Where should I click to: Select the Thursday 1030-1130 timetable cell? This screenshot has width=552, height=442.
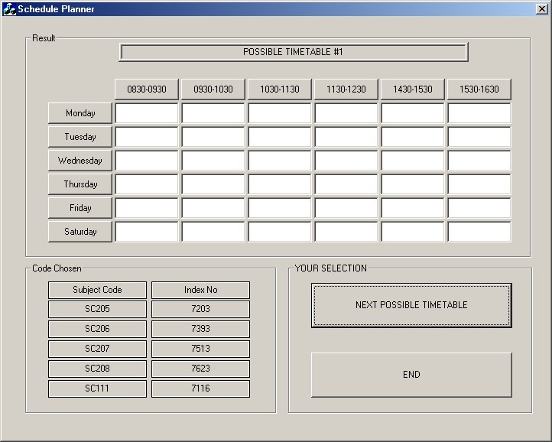pos(280,184)
